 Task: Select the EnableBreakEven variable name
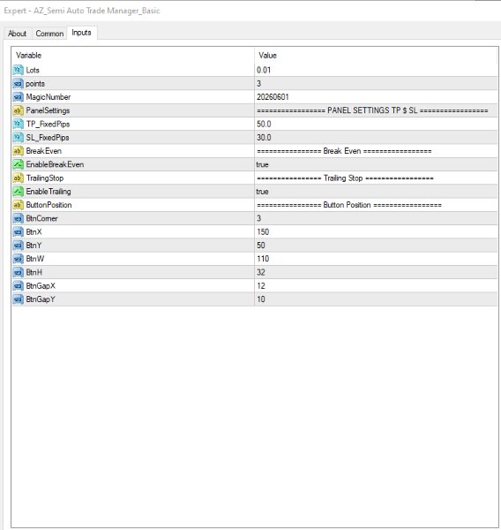[x=55, y=164]
